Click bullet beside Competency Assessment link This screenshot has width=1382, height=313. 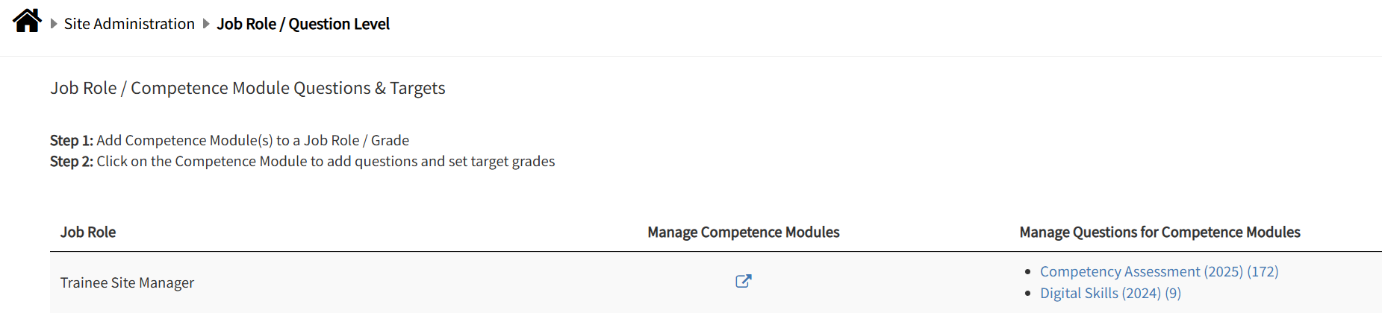(1028, 272)
